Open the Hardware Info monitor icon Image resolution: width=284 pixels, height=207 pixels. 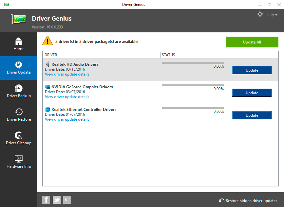[x=19, y=159]
